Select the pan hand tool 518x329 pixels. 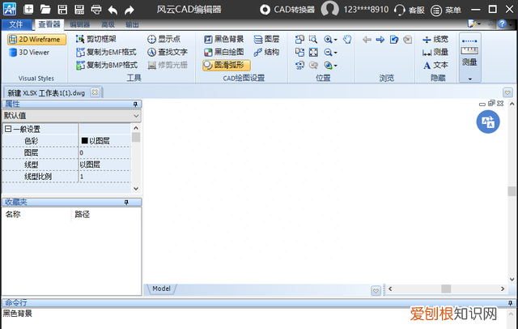tap(347, 39)
